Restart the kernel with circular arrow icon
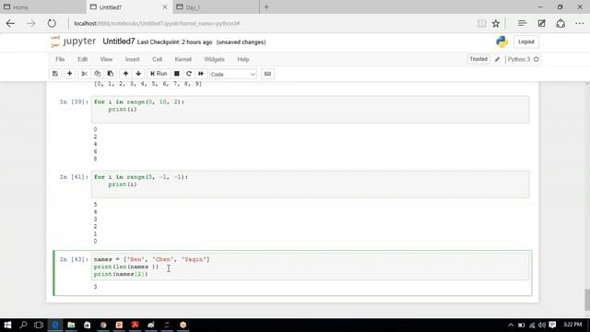Screen dimensions: 590x332 pos(189,74)
